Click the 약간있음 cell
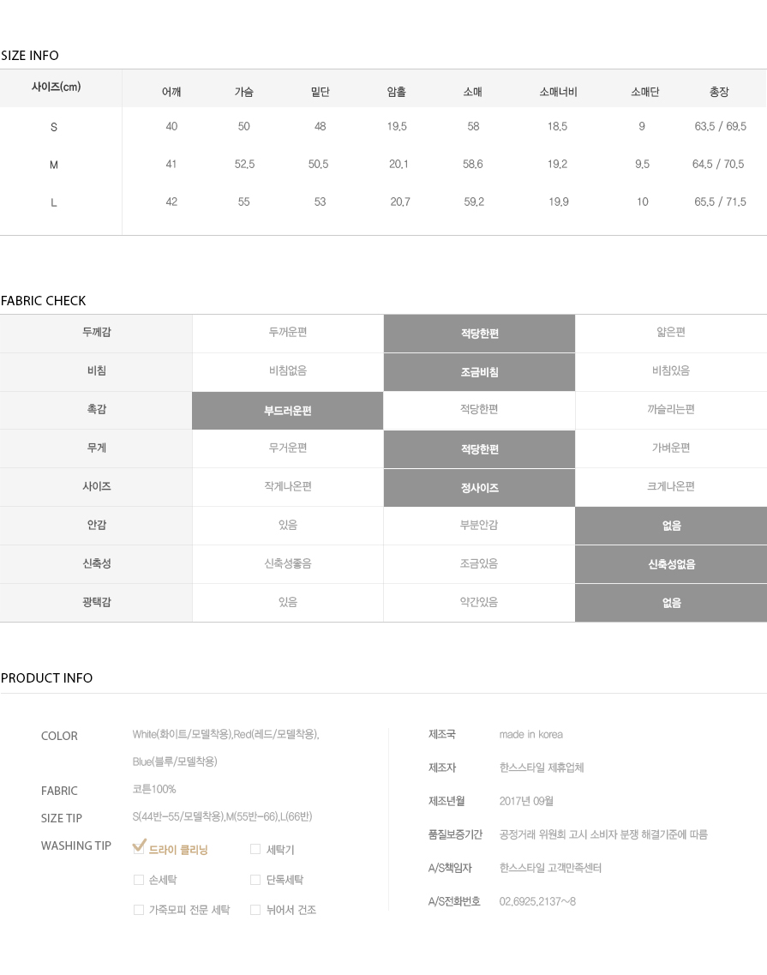This screenshot has height=975, width=767. coord(479,603)
